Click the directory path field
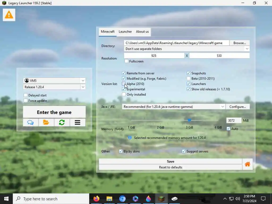Viewport: 272px width, 204px height. (x=177, y=43)
